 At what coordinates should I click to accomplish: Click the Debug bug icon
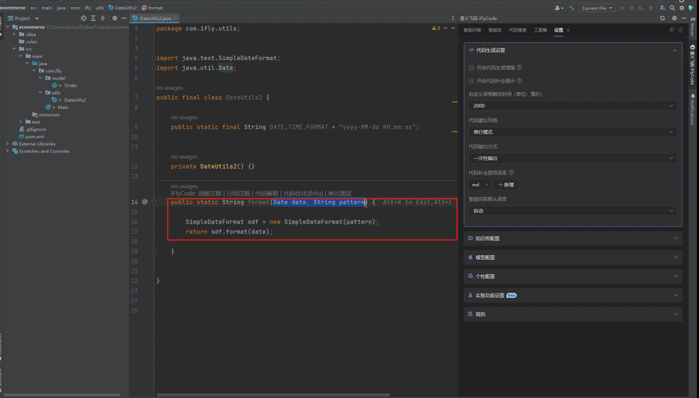point(632,8)
